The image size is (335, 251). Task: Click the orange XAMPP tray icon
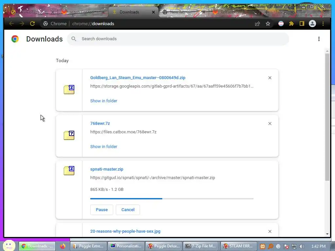pos(263,246)
